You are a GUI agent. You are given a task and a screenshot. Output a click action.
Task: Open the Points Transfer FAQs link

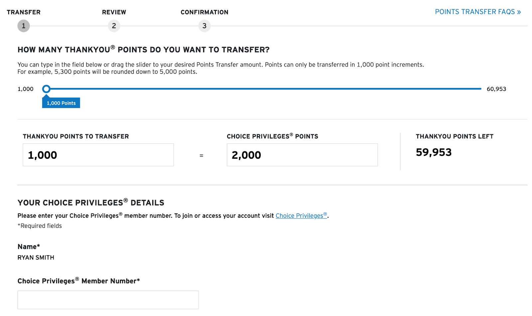478,12
